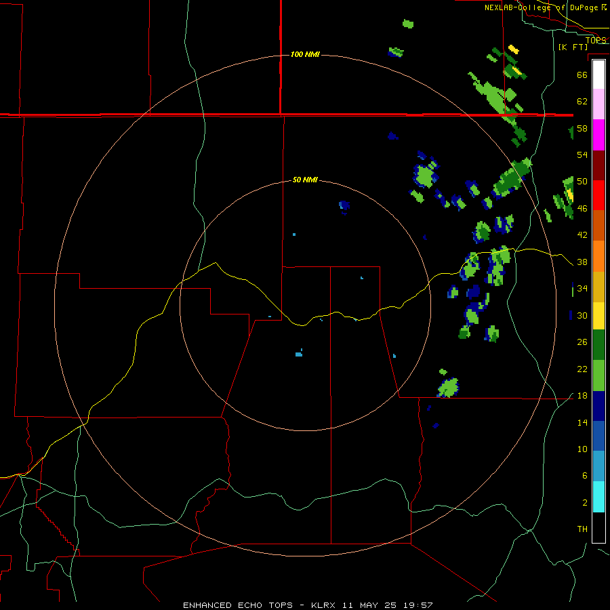Click the yellow legend swatch near 34

pyautogui.click(x=598, y=316)
